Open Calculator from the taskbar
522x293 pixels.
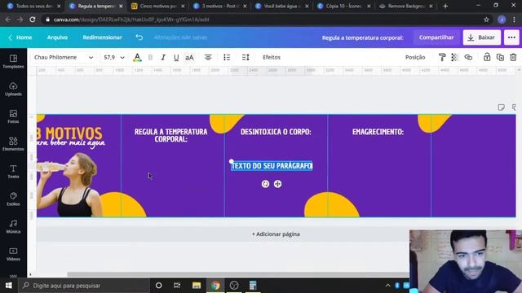point(253,286)
